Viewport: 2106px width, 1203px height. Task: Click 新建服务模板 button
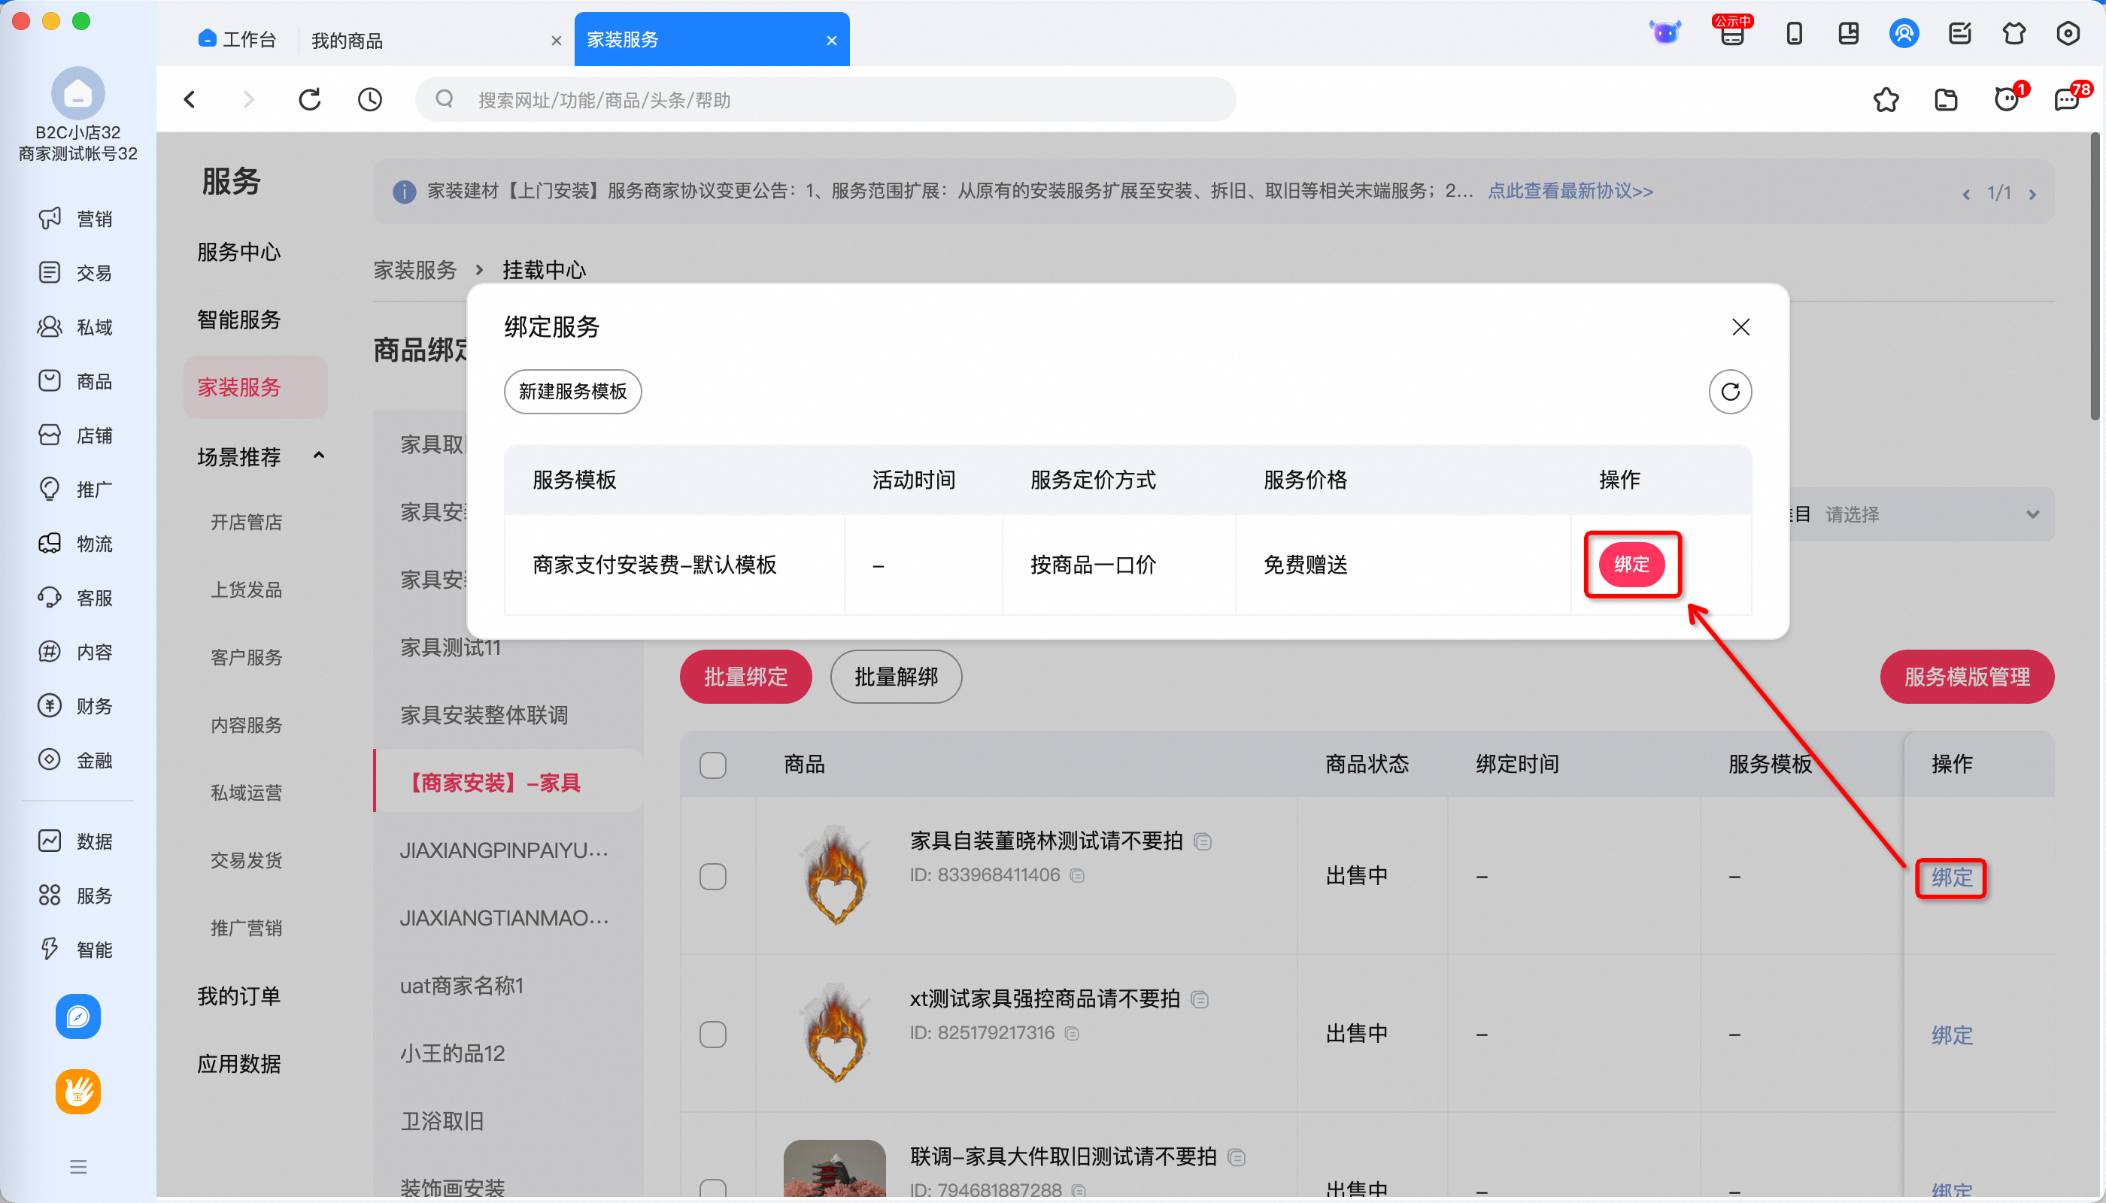pos(573,392)
